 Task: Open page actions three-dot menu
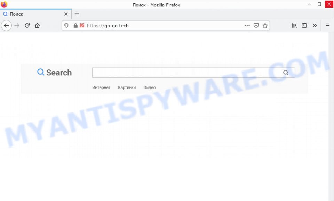(x=247, y=26)
